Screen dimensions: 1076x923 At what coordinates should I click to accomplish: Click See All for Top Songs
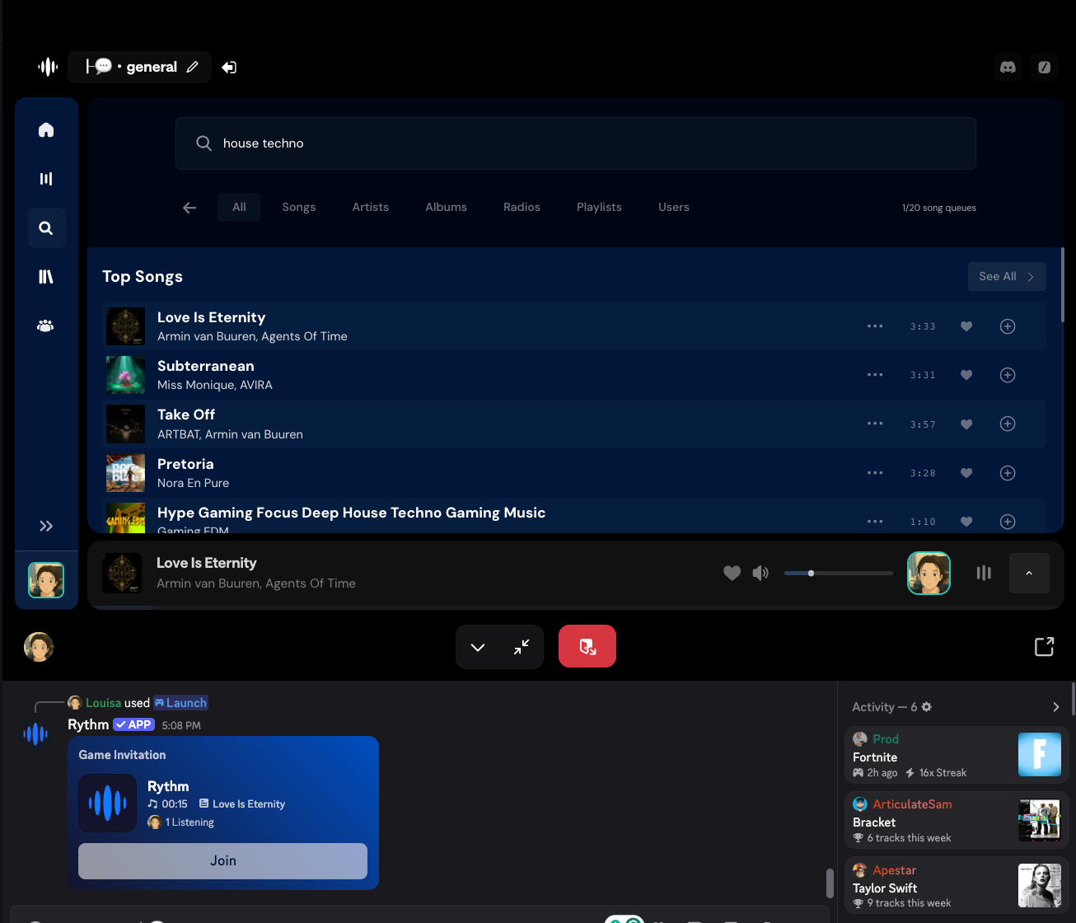[x=1007, y=277]
